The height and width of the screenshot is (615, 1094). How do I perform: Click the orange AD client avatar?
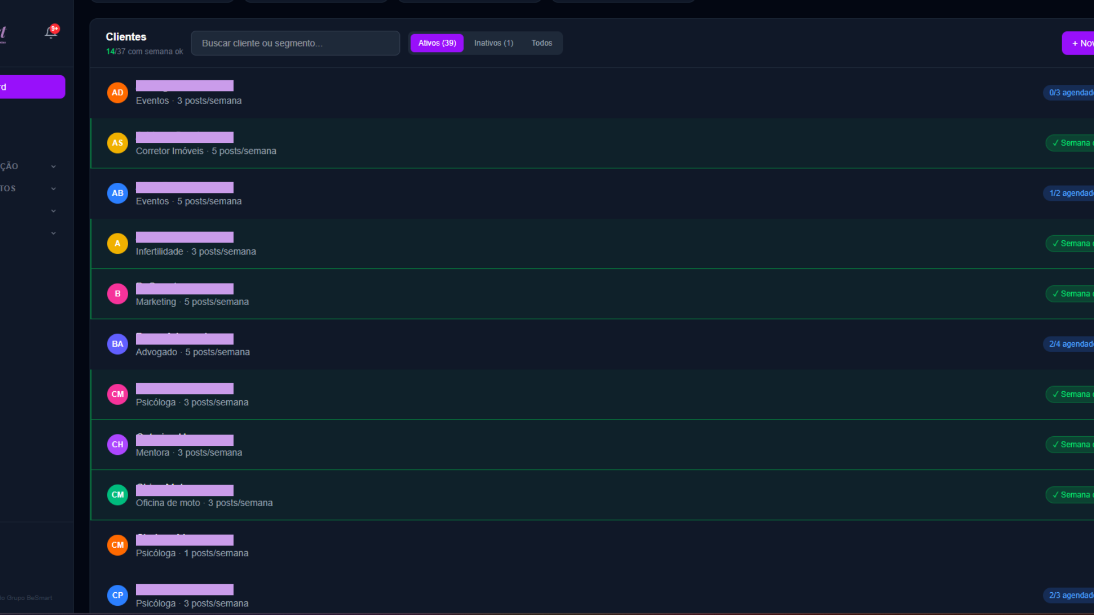point(117,93)
